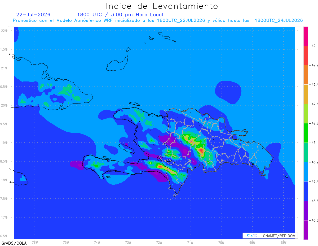Click the "-43.8" legend value
318x246 pixels.
coord(314,220)
